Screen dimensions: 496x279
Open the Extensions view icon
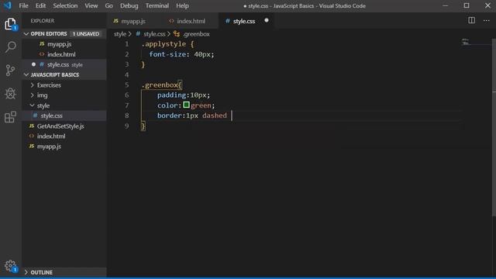tap(10, 117)
